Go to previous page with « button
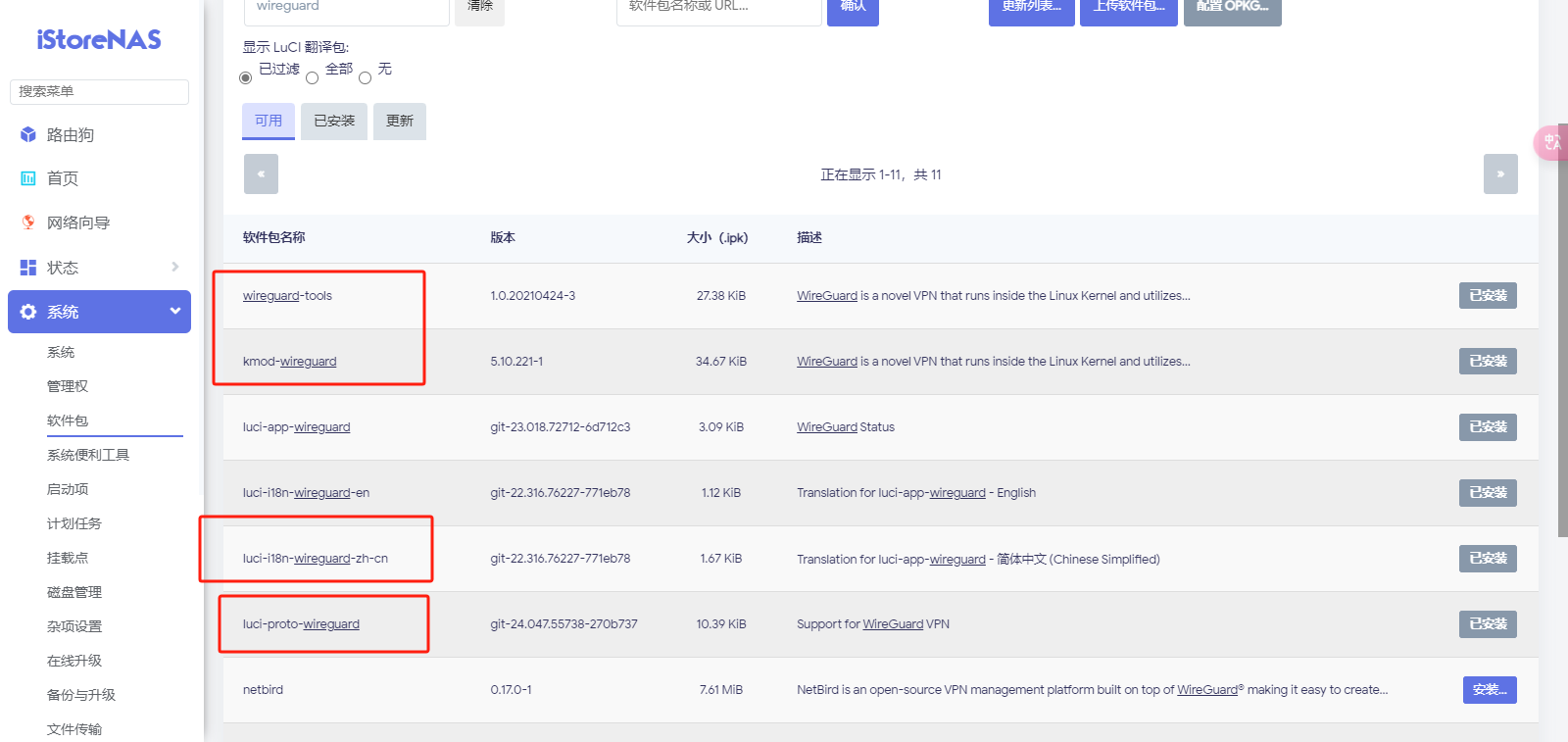 click(261, 174)
